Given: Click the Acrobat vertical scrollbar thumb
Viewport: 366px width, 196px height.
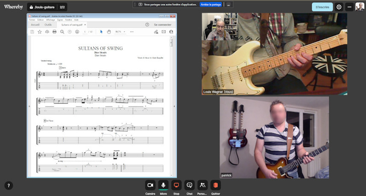Looking at the screenshot, I should [x=171, y=42].
